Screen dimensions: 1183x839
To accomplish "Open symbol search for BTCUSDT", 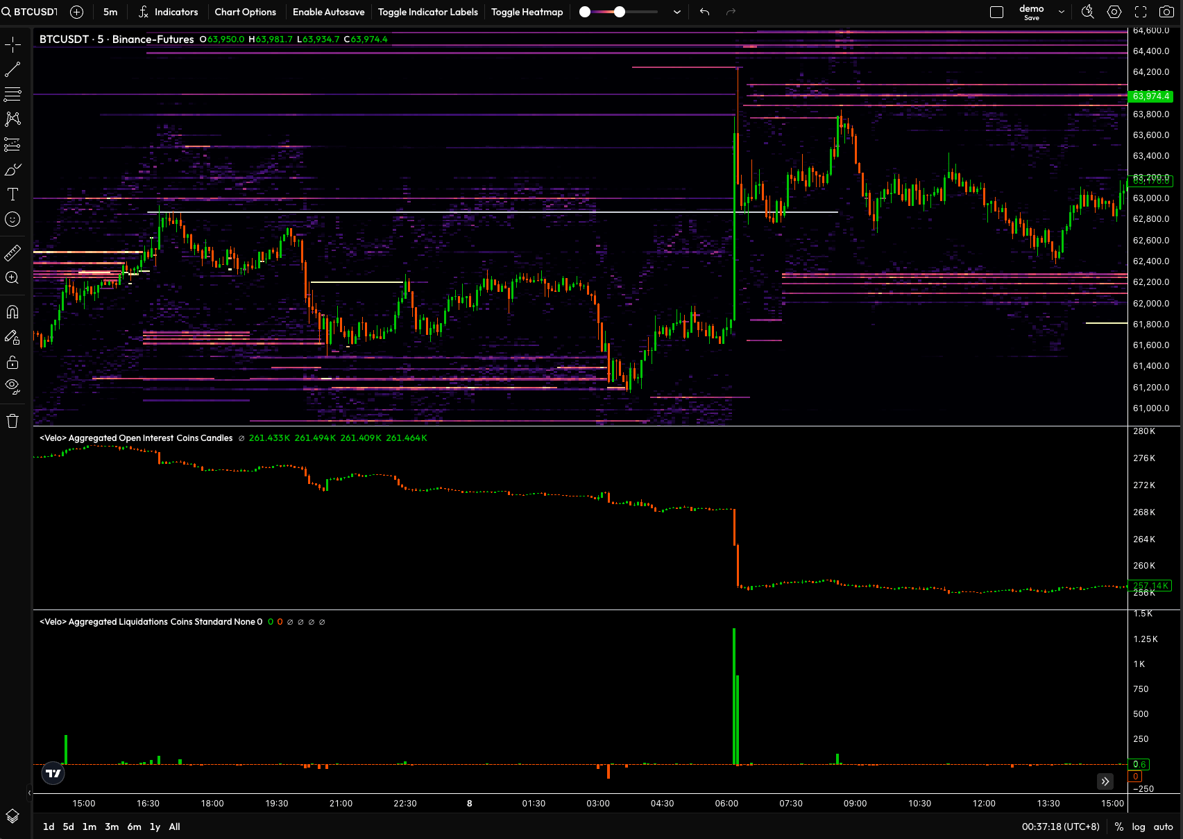I will 30,12.
